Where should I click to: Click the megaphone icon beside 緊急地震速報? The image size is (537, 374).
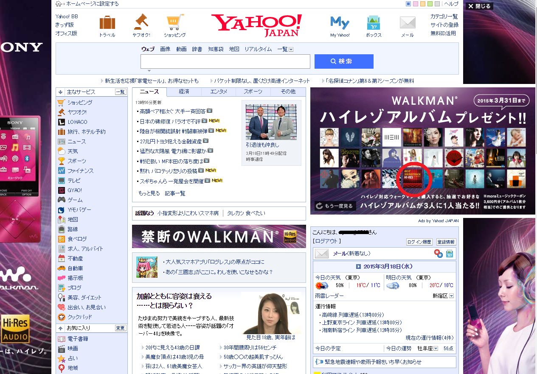tap(319, 362)
